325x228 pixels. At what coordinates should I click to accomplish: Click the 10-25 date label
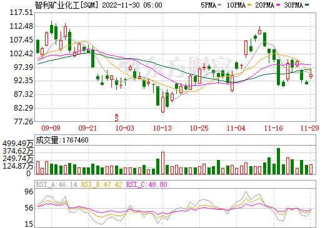[x=199, y=128]
